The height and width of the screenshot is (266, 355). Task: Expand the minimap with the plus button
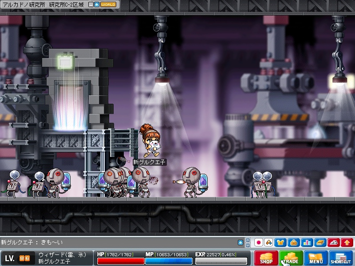coord(97,4)
